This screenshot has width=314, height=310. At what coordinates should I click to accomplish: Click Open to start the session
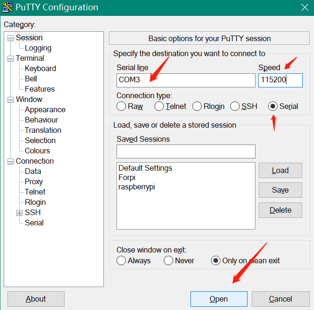pos(219,299)
